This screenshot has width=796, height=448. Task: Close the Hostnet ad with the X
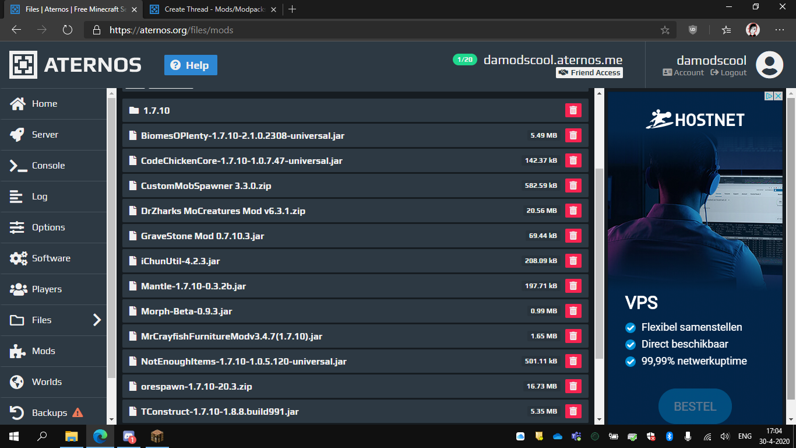pos(778,96)
